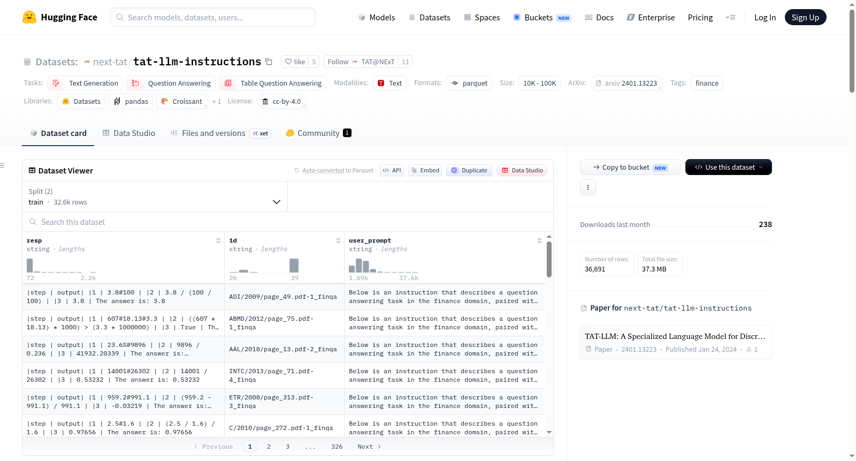Viewport: 856px width, 461px height.
Task: Click the finance tag
Action: pyautogui.click(x=707, y=83)
